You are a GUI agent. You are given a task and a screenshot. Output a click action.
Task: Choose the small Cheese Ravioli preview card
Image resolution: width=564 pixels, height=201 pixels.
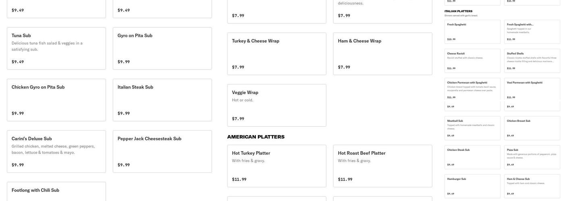click(x=472, y=61)
